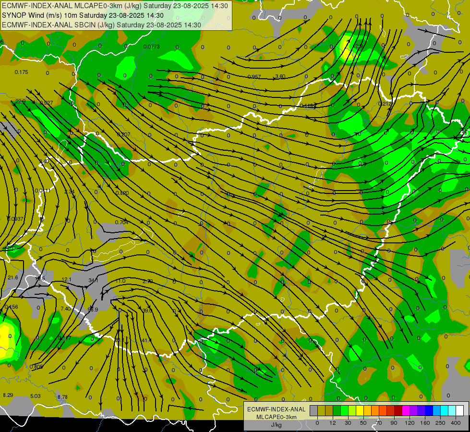
Task: Choose the dark red swatch next to magenta
Action: [398, 411]
